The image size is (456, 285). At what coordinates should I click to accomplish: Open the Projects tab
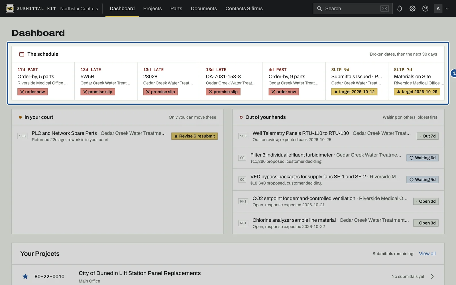coord(152,9)
